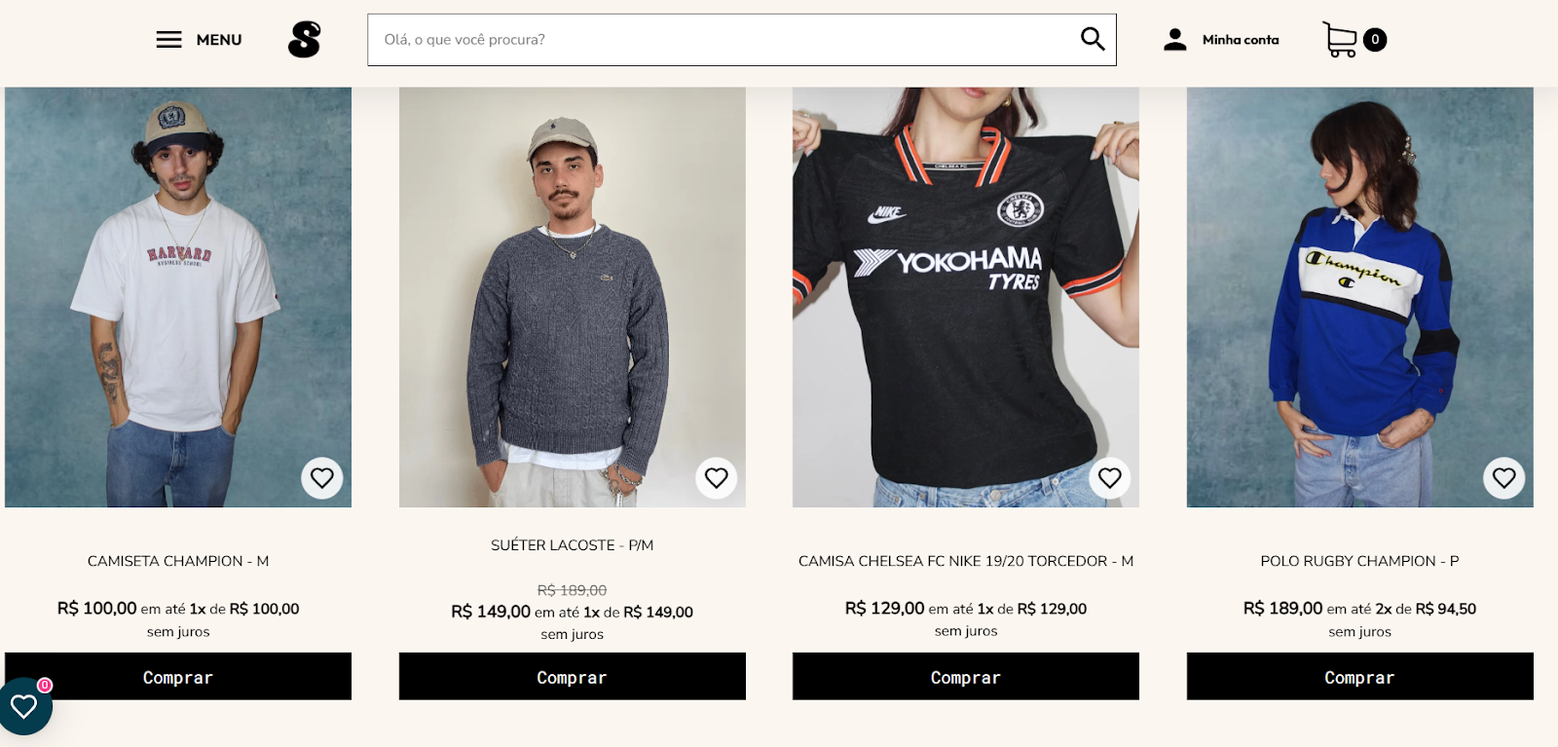Open the Camiseta Champion - M title link
This screenshot has width=1558, height=747.
coord(178,561)
